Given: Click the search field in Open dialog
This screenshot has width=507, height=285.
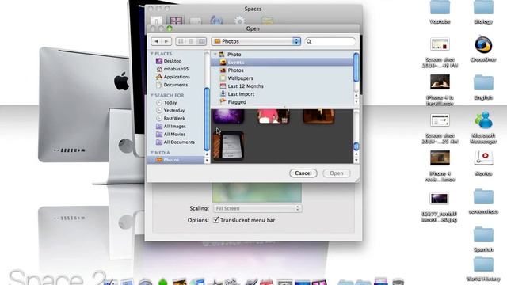Looking at the screenshot, I should pyautogui.click(x=330, y=41).
